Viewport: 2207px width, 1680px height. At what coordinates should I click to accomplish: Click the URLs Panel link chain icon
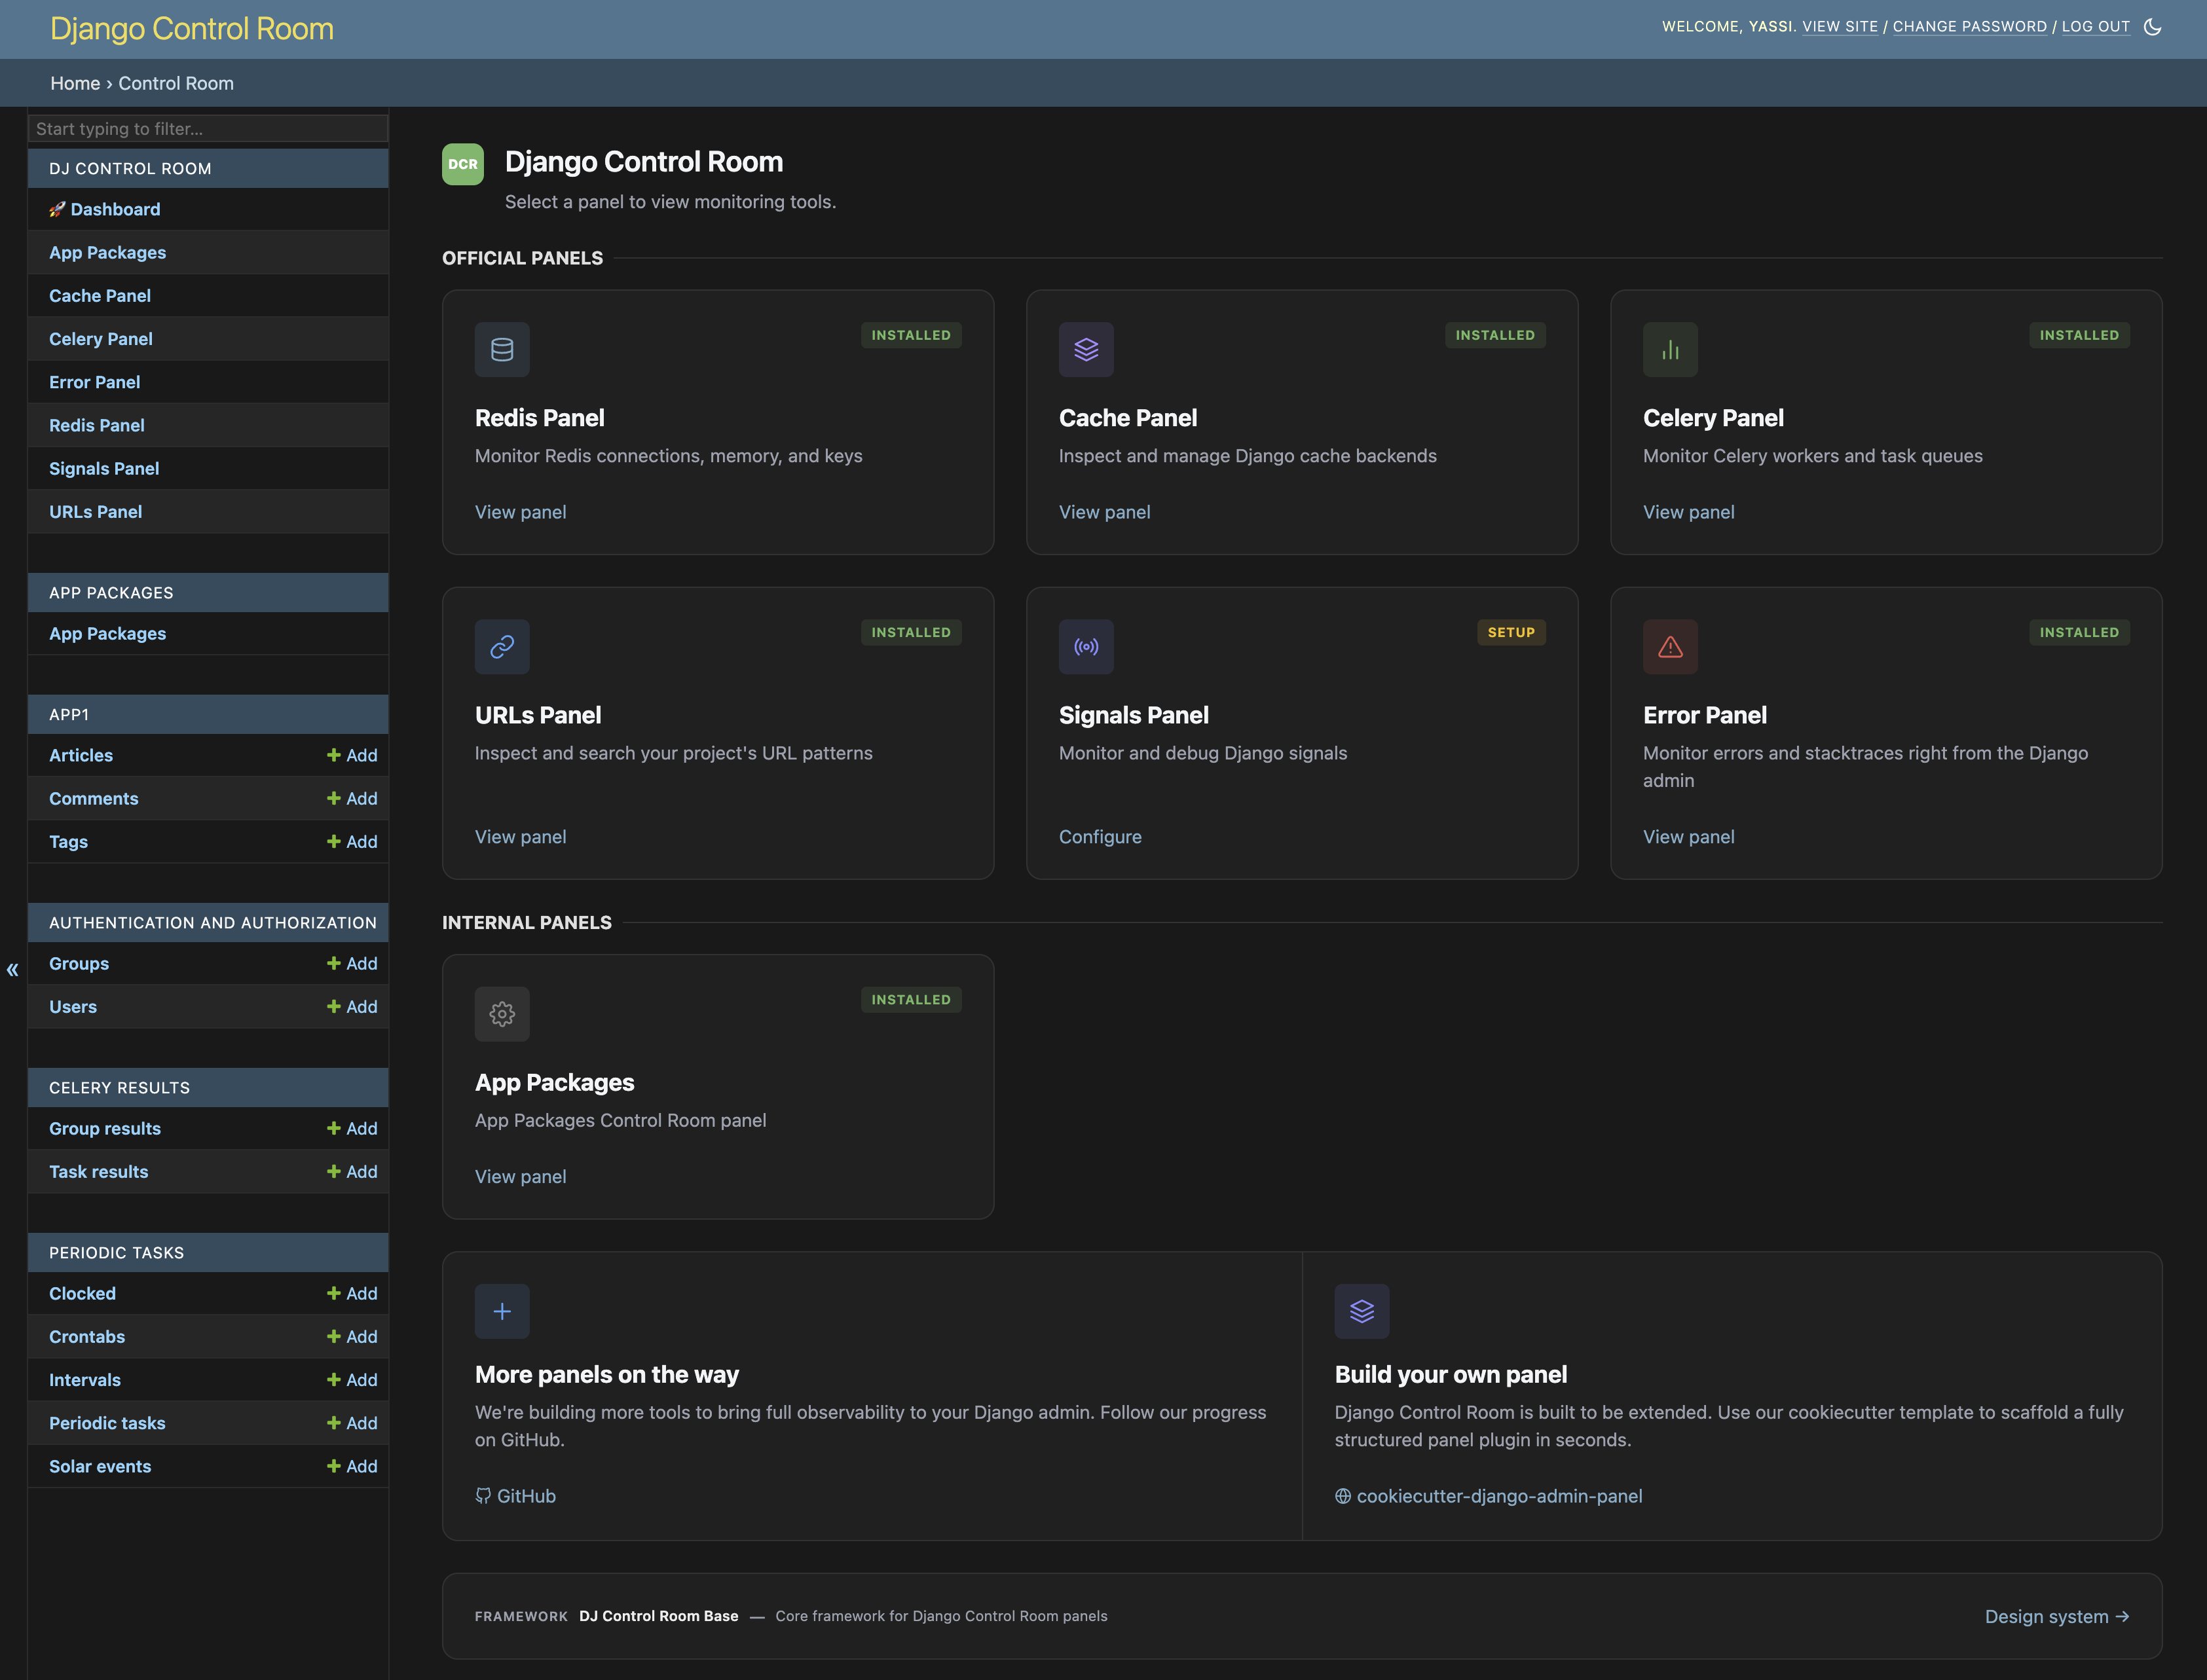pos(502,646)
